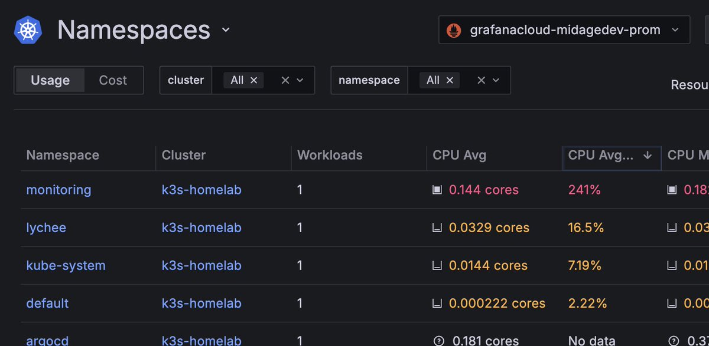Image resolution: width=709 pixels, height=346 pixels.
Task: Click the Kubernetes logo icon
Action: coord(28,30)
